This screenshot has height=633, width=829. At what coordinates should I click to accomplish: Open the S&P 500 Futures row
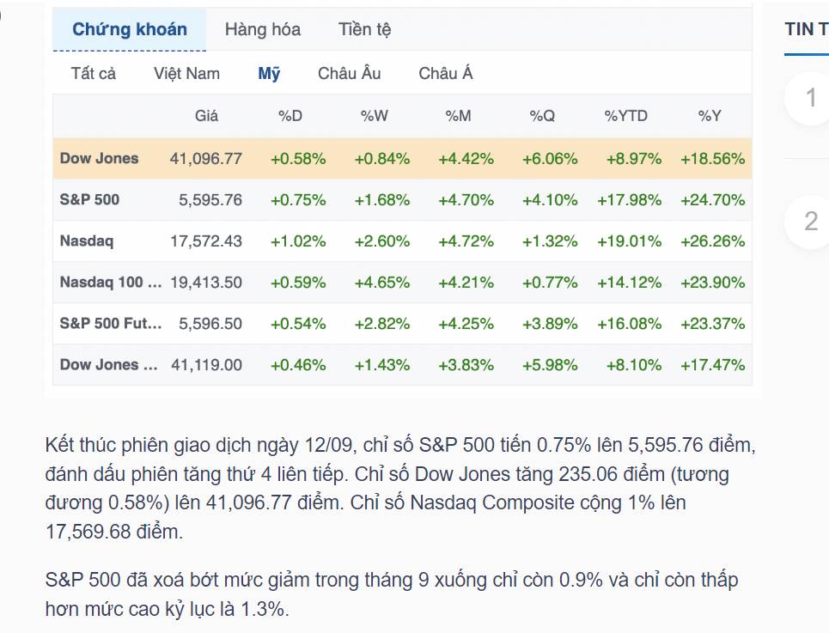pyautogui.click(x=402, y=323)
